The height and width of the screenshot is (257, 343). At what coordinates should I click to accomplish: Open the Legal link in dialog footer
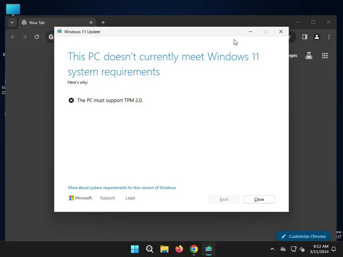(130, 198)
